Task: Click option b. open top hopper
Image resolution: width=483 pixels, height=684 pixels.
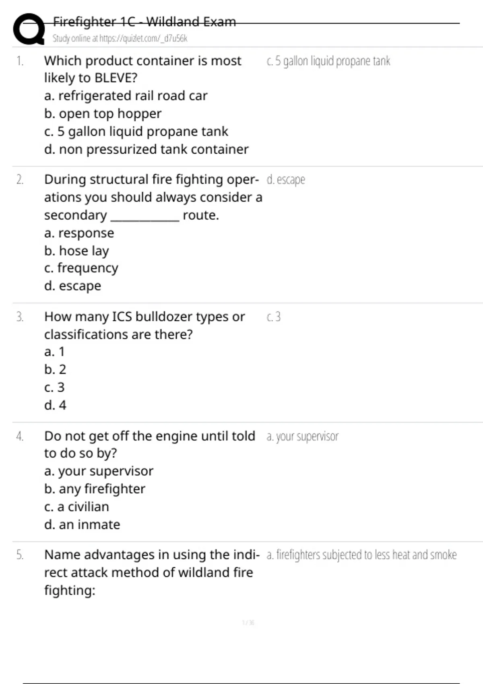Action: [103, 114]
